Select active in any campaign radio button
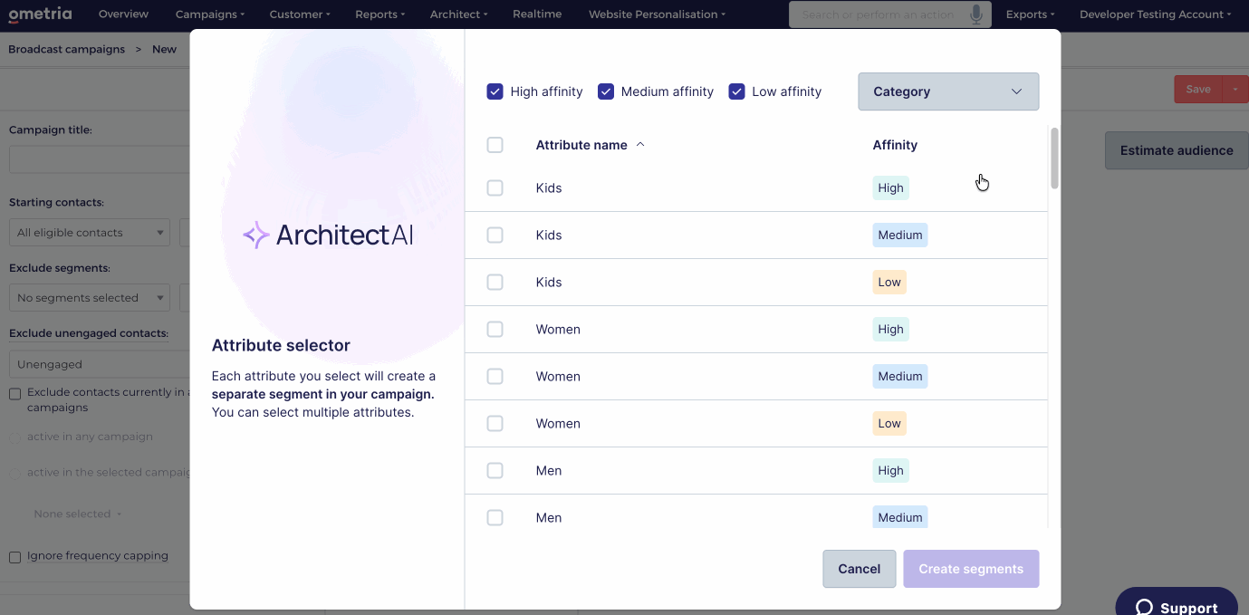 click(14, 437)
